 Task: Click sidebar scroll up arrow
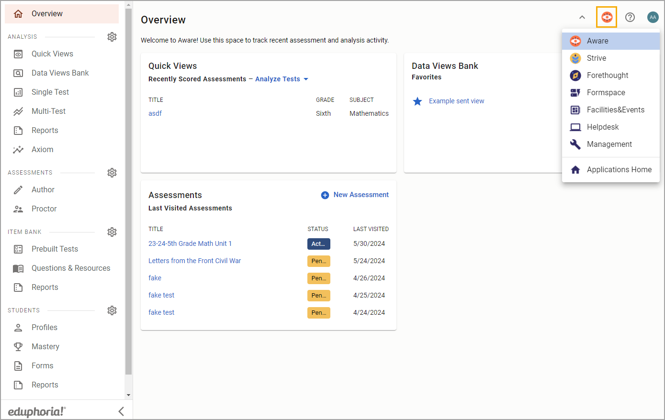(x=128, y=4)
